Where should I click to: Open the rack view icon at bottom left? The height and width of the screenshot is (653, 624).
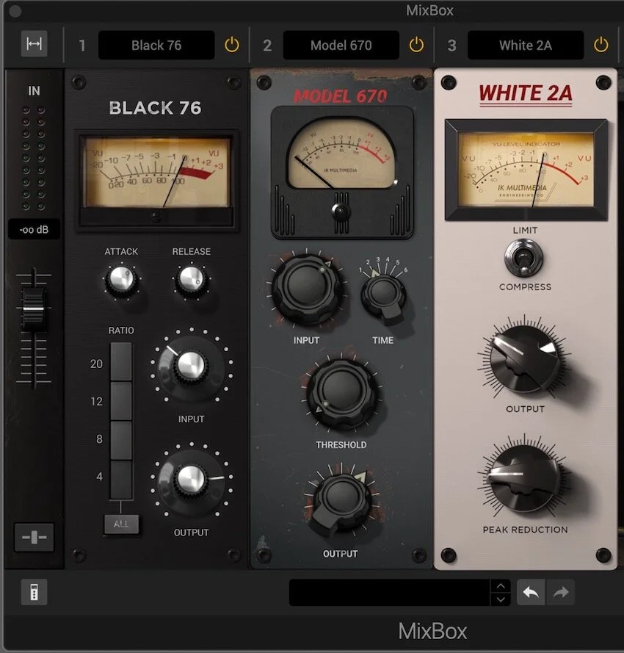[34, 592]
